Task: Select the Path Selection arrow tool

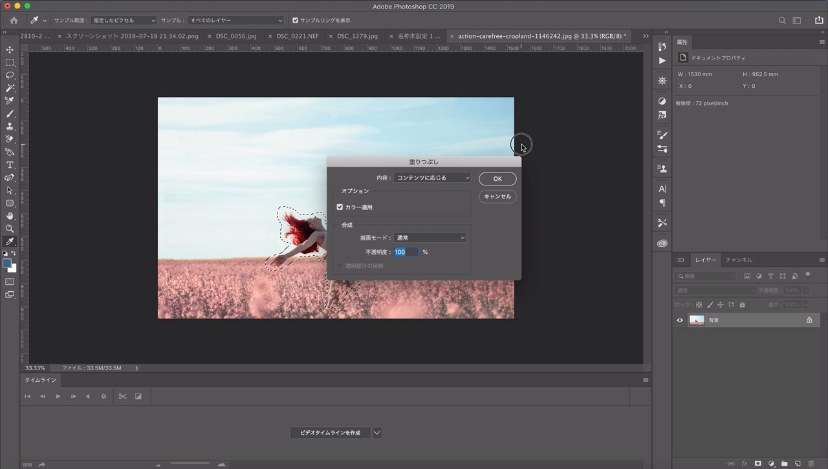Action: (10, 190)
